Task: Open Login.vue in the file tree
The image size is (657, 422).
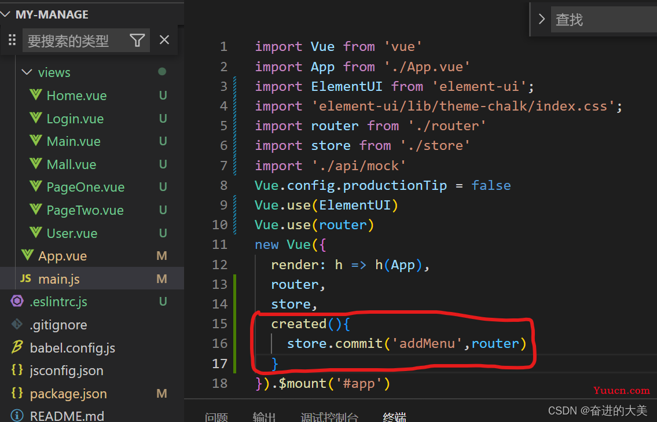Action: coord(75,119)
